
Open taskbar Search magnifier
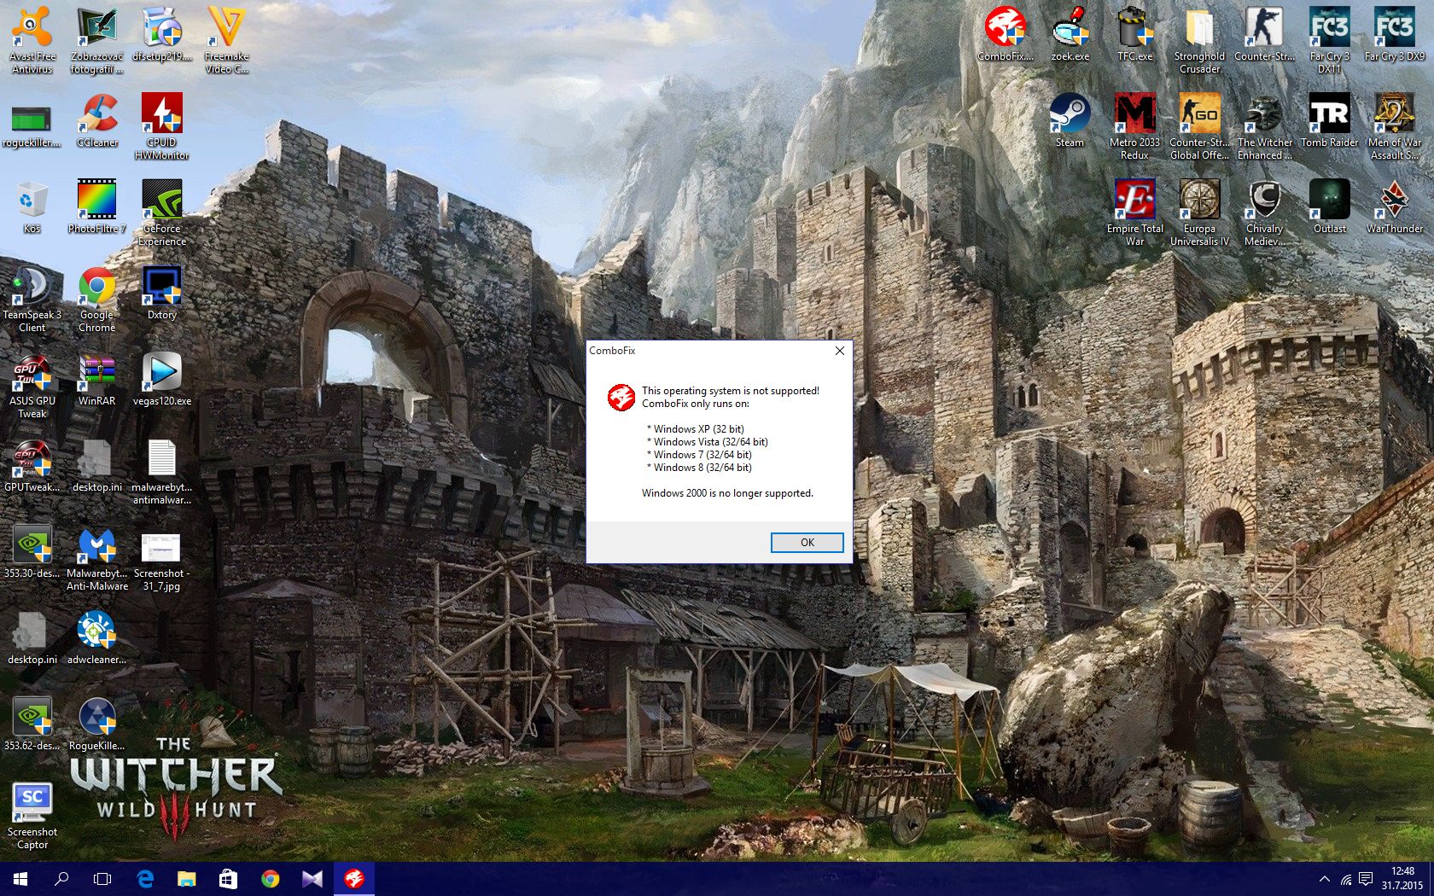click(x=61, y=879)
